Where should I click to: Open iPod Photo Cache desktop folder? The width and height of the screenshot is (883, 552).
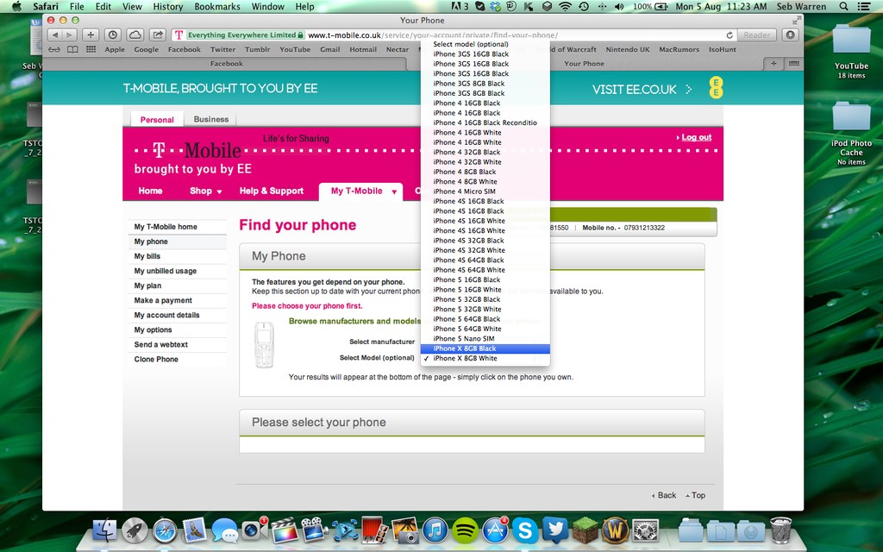point(851,134)
